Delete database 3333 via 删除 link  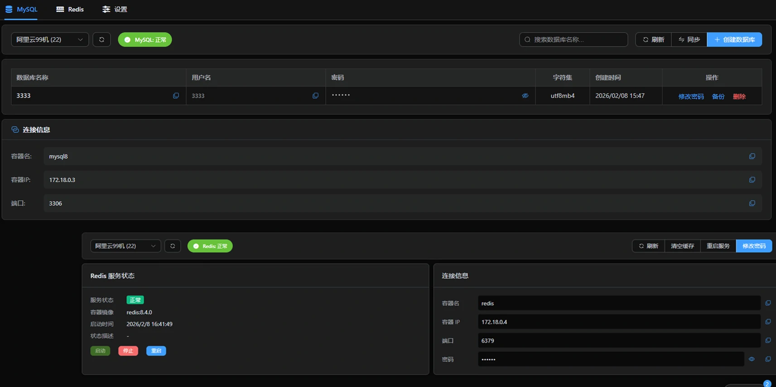coord(739,96)
